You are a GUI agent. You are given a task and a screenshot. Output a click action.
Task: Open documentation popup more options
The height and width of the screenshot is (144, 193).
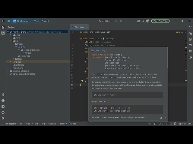tap(165, 118)
